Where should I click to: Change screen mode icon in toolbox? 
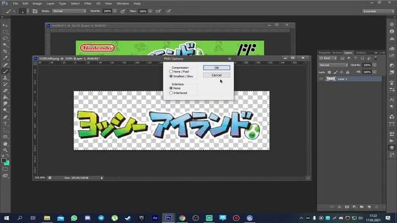[5, 176]
